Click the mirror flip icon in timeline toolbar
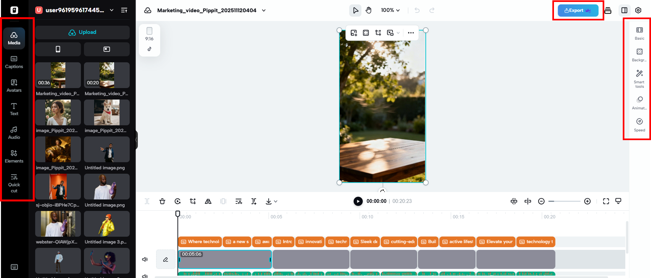 coord(208,201)
